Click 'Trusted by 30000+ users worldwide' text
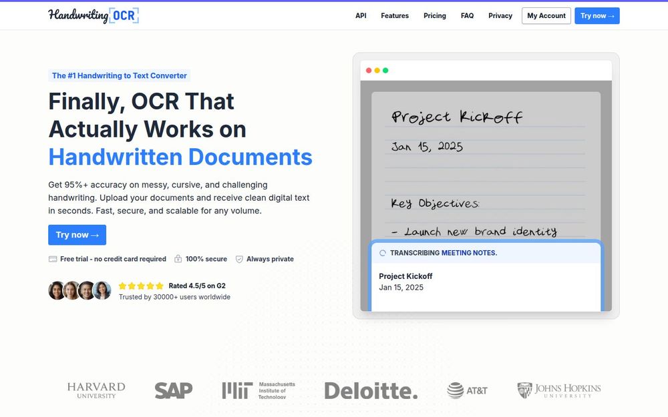Image resolution: width=668 pixels, height=417 pixels. tap(174, 297)
